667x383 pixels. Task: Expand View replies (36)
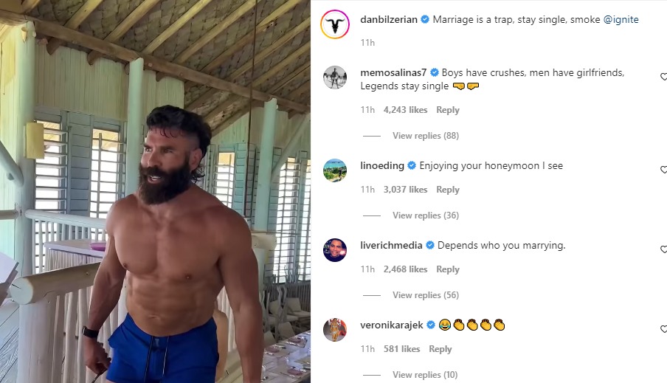[425, 215]
